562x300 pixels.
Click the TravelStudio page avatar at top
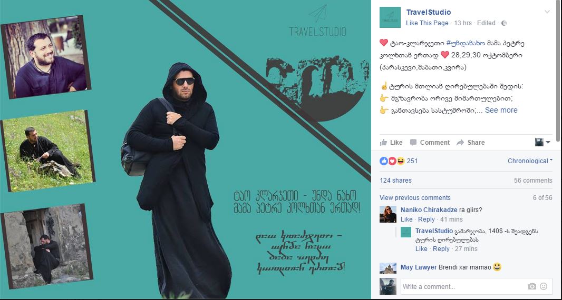click(x=390, y=17)
